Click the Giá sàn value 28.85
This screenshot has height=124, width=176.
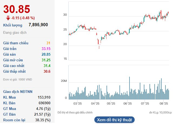point(46,54)
